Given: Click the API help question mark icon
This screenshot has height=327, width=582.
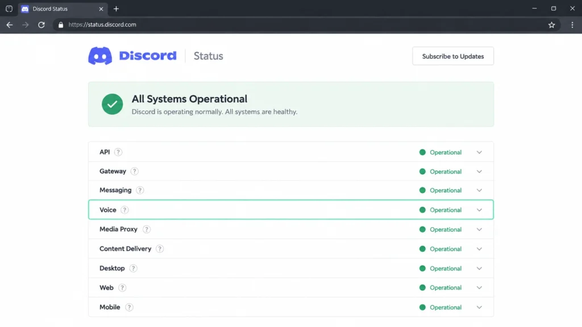Looking at the screenshot, I should [x=118, y=152].
